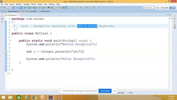Screen dimensions: 177x100
Task: Click the Last Edit Location icon
Action: [x=88, y=8]
